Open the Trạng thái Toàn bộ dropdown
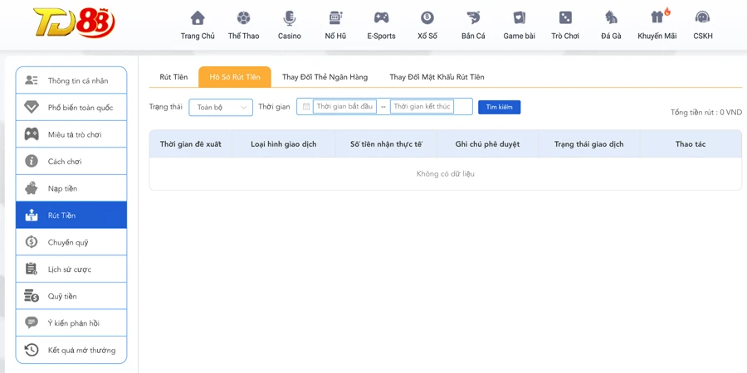 (221, 107)
